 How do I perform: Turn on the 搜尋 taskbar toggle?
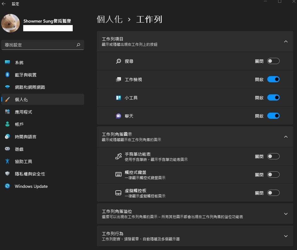pyautogui.click(x=273, y=61)
